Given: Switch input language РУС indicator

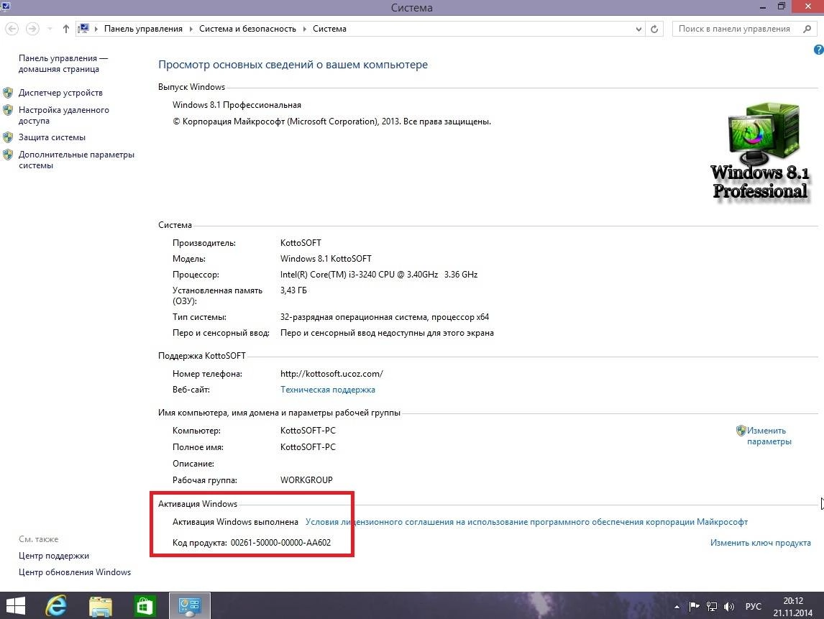Looking at the screenshot, I should (x=753, y=606).
